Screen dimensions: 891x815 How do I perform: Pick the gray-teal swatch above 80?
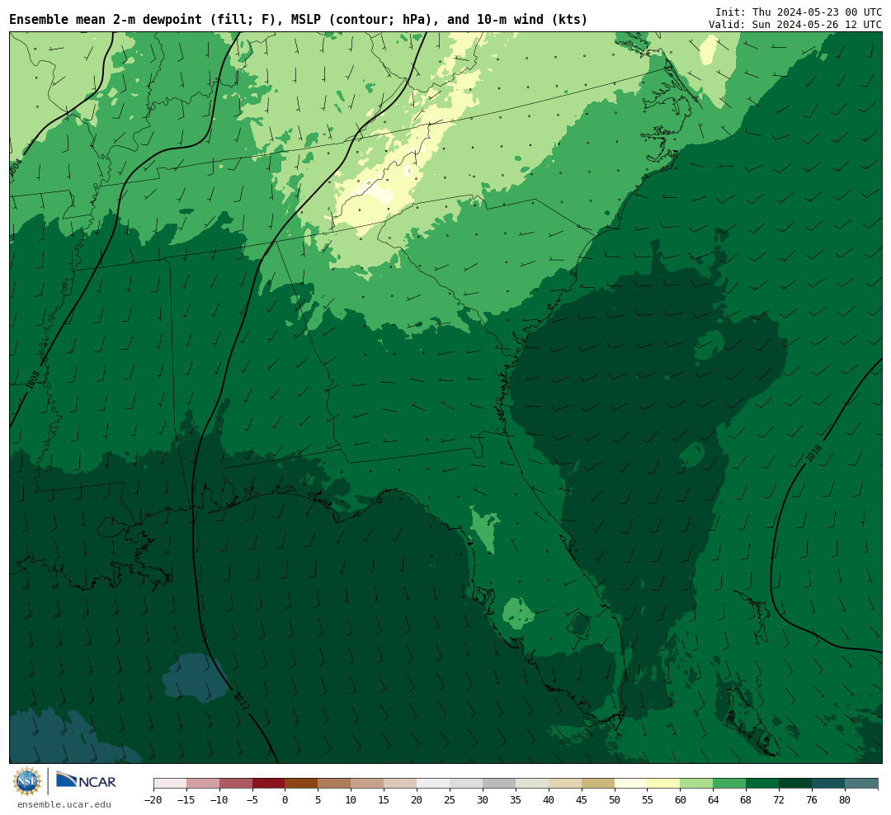(861, 784)
